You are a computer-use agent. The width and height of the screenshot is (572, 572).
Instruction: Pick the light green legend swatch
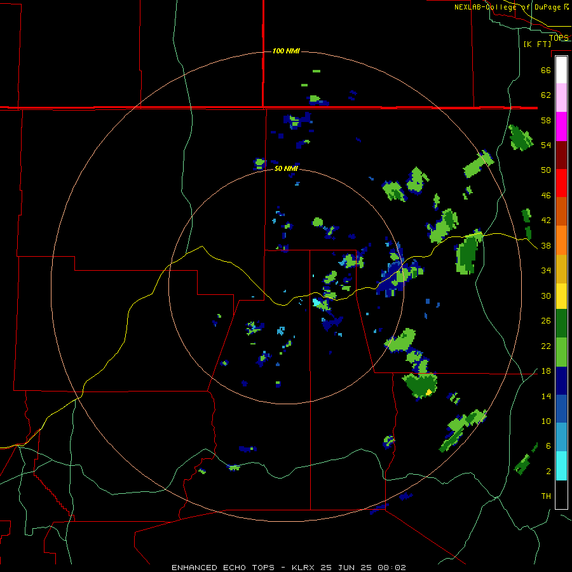[561, 352]
